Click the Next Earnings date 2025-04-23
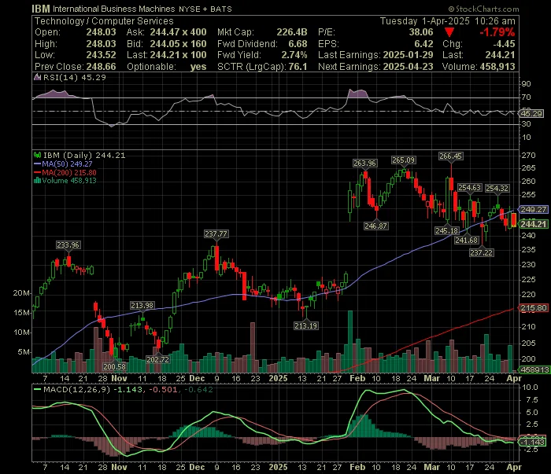 408,67
